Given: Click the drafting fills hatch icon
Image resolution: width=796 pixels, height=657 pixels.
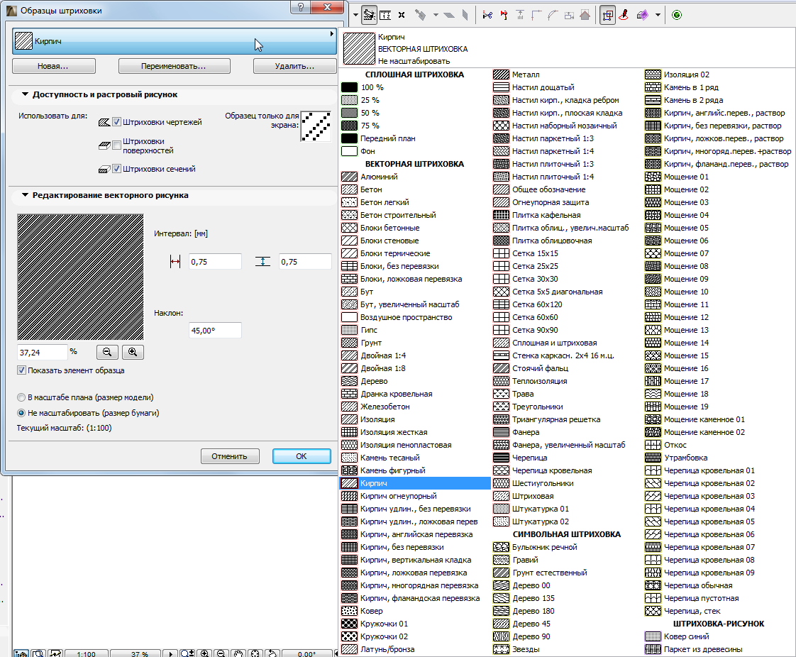Looking at the screenshot, I should click(x=104, y=122).
